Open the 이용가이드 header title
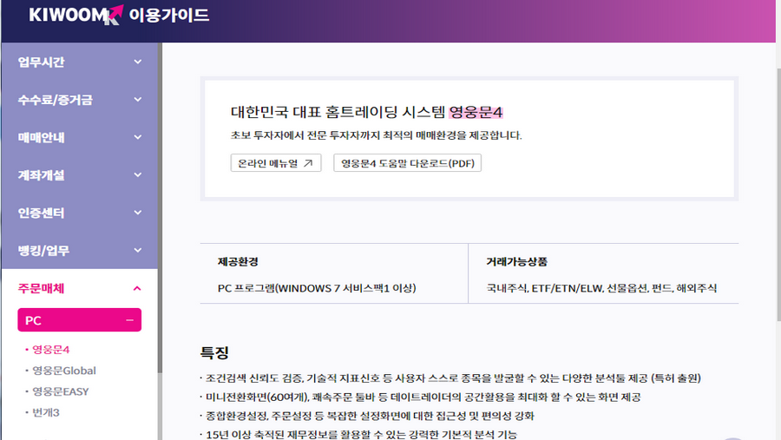The image size is (781, 440). coord(169,15)
